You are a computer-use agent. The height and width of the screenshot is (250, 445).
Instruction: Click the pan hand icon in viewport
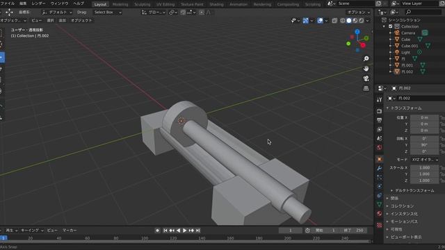click(366, 69)
